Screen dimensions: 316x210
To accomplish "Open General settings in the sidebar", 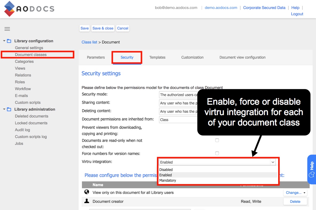I will (x=29, y=48).
